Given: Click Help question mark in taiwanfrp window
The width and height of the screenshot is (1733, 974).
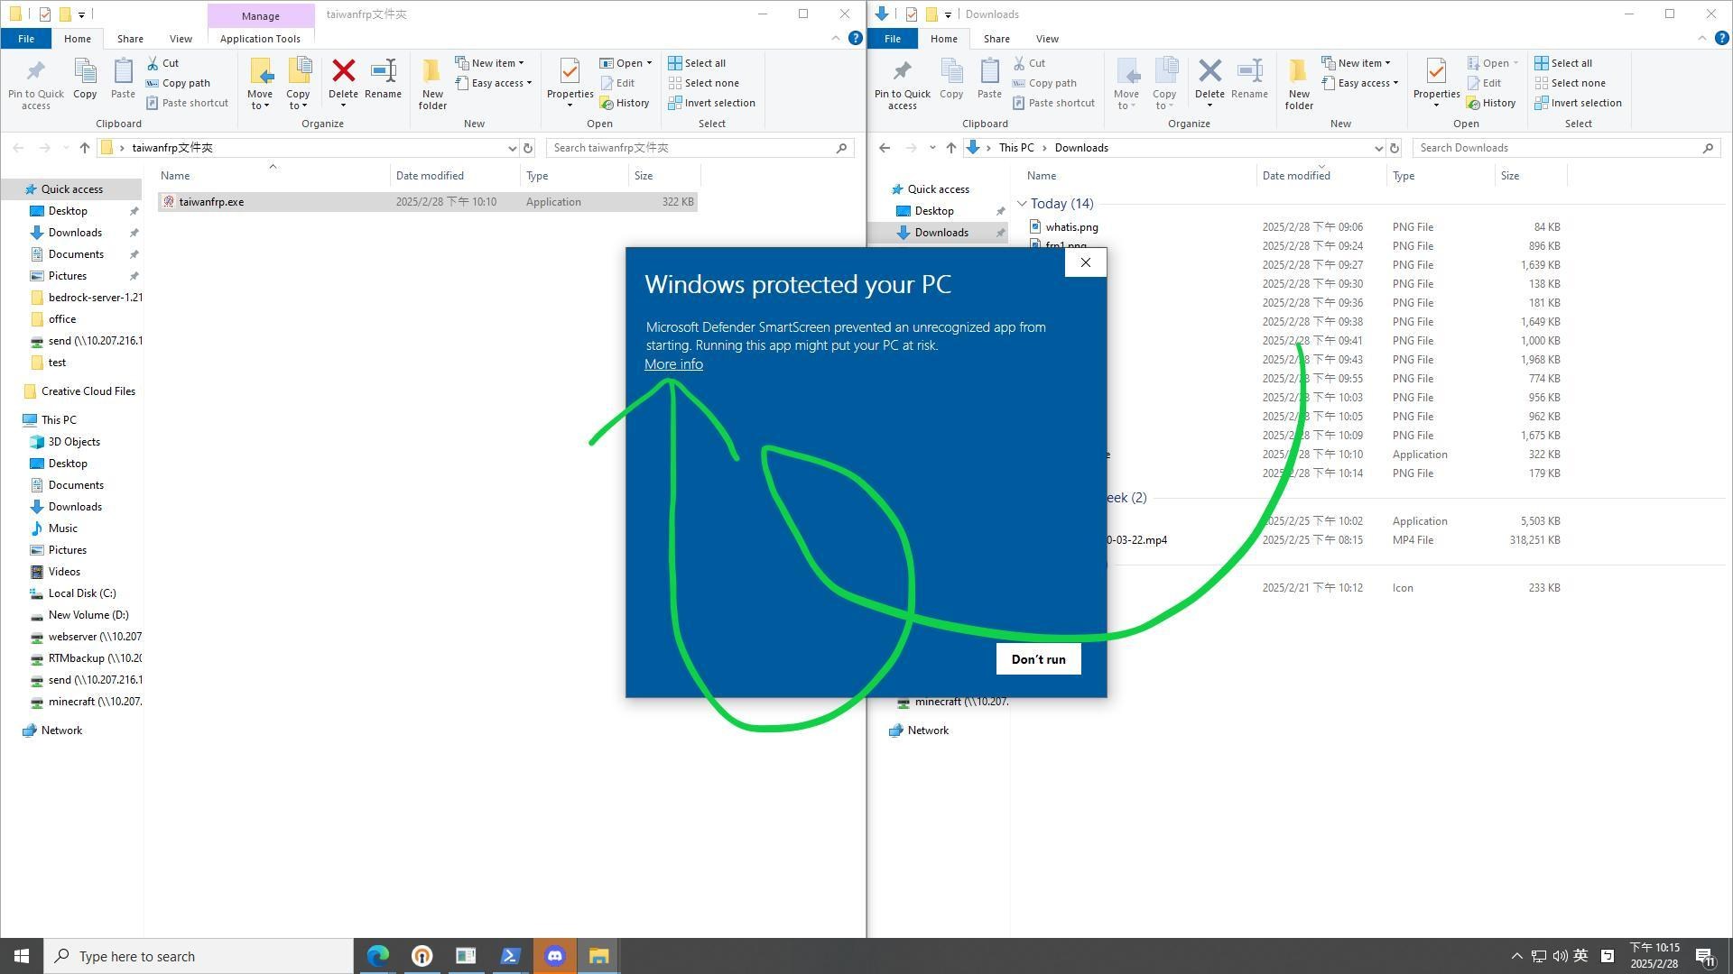Looking at the screenshot, I should pos(855,38).
